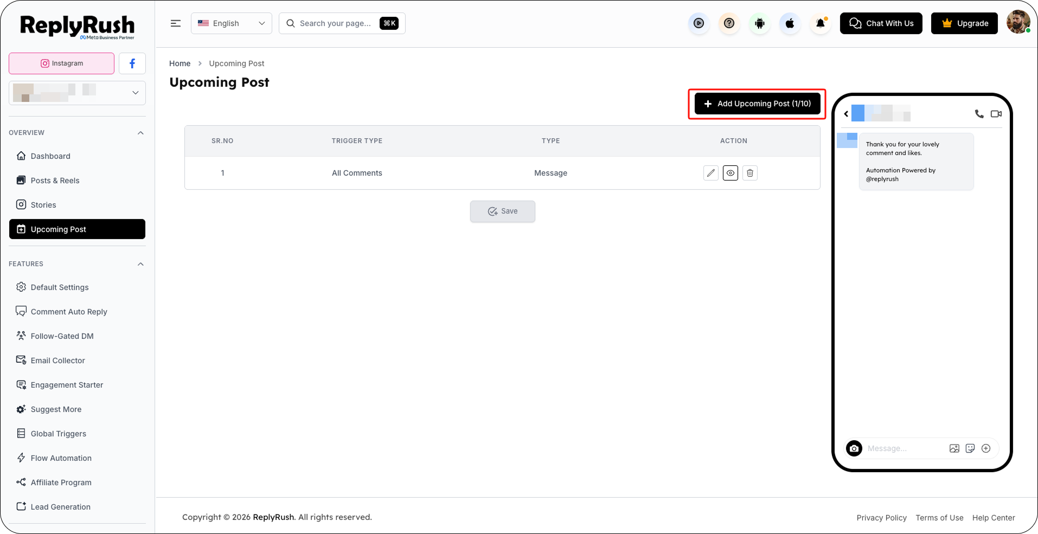Preview the All Comments row with eye icon
Viewport: 1038px width, 534px height.
click(x=731, y=173)
